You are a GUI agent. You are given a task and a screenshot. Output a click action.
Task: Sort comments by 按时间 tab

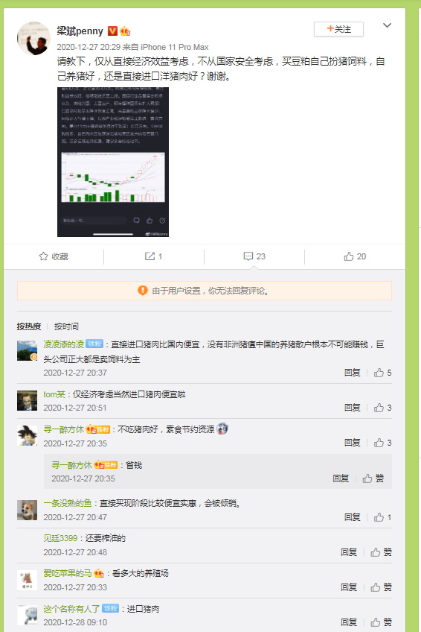[66, 326]
